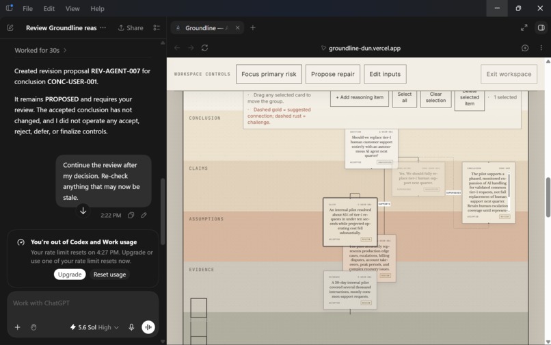The image size is (551, 345).
Task: Click the CONCLUSION lane label
Action: tap(205, 118)
